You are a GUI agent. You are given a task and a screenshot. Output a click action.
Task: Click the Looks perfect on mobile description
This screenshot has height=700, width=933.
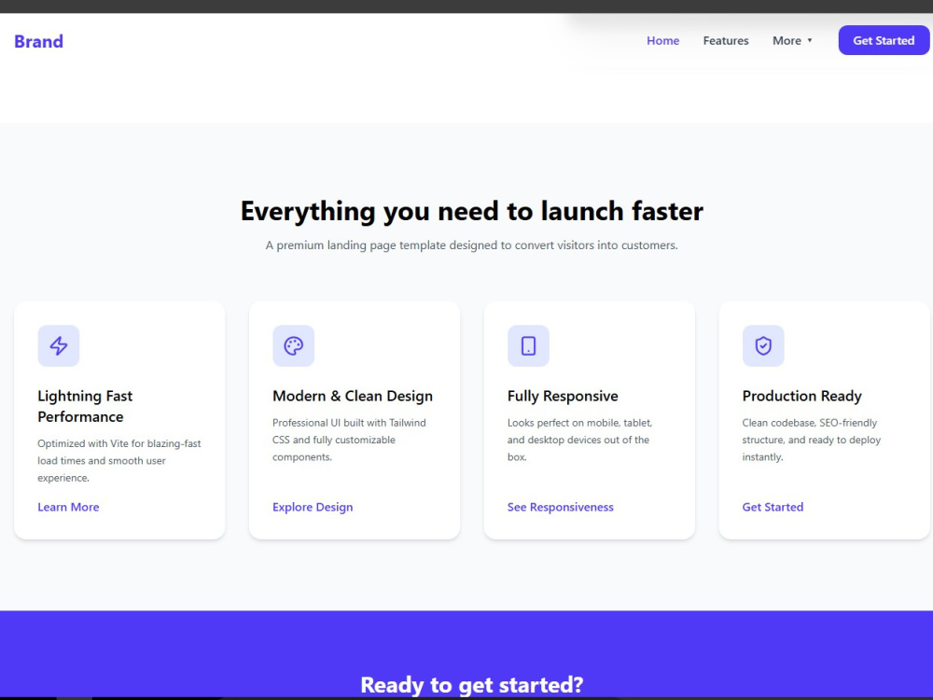[x=579, y=440]
